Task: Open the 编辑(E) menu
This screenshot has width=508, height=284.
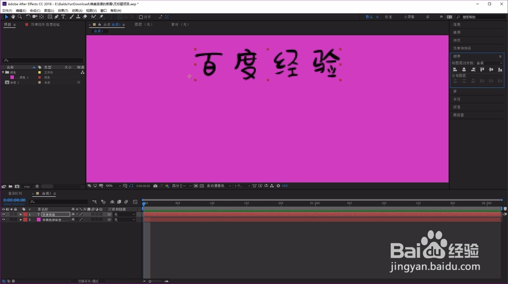Action: click(x=21, y=11)
